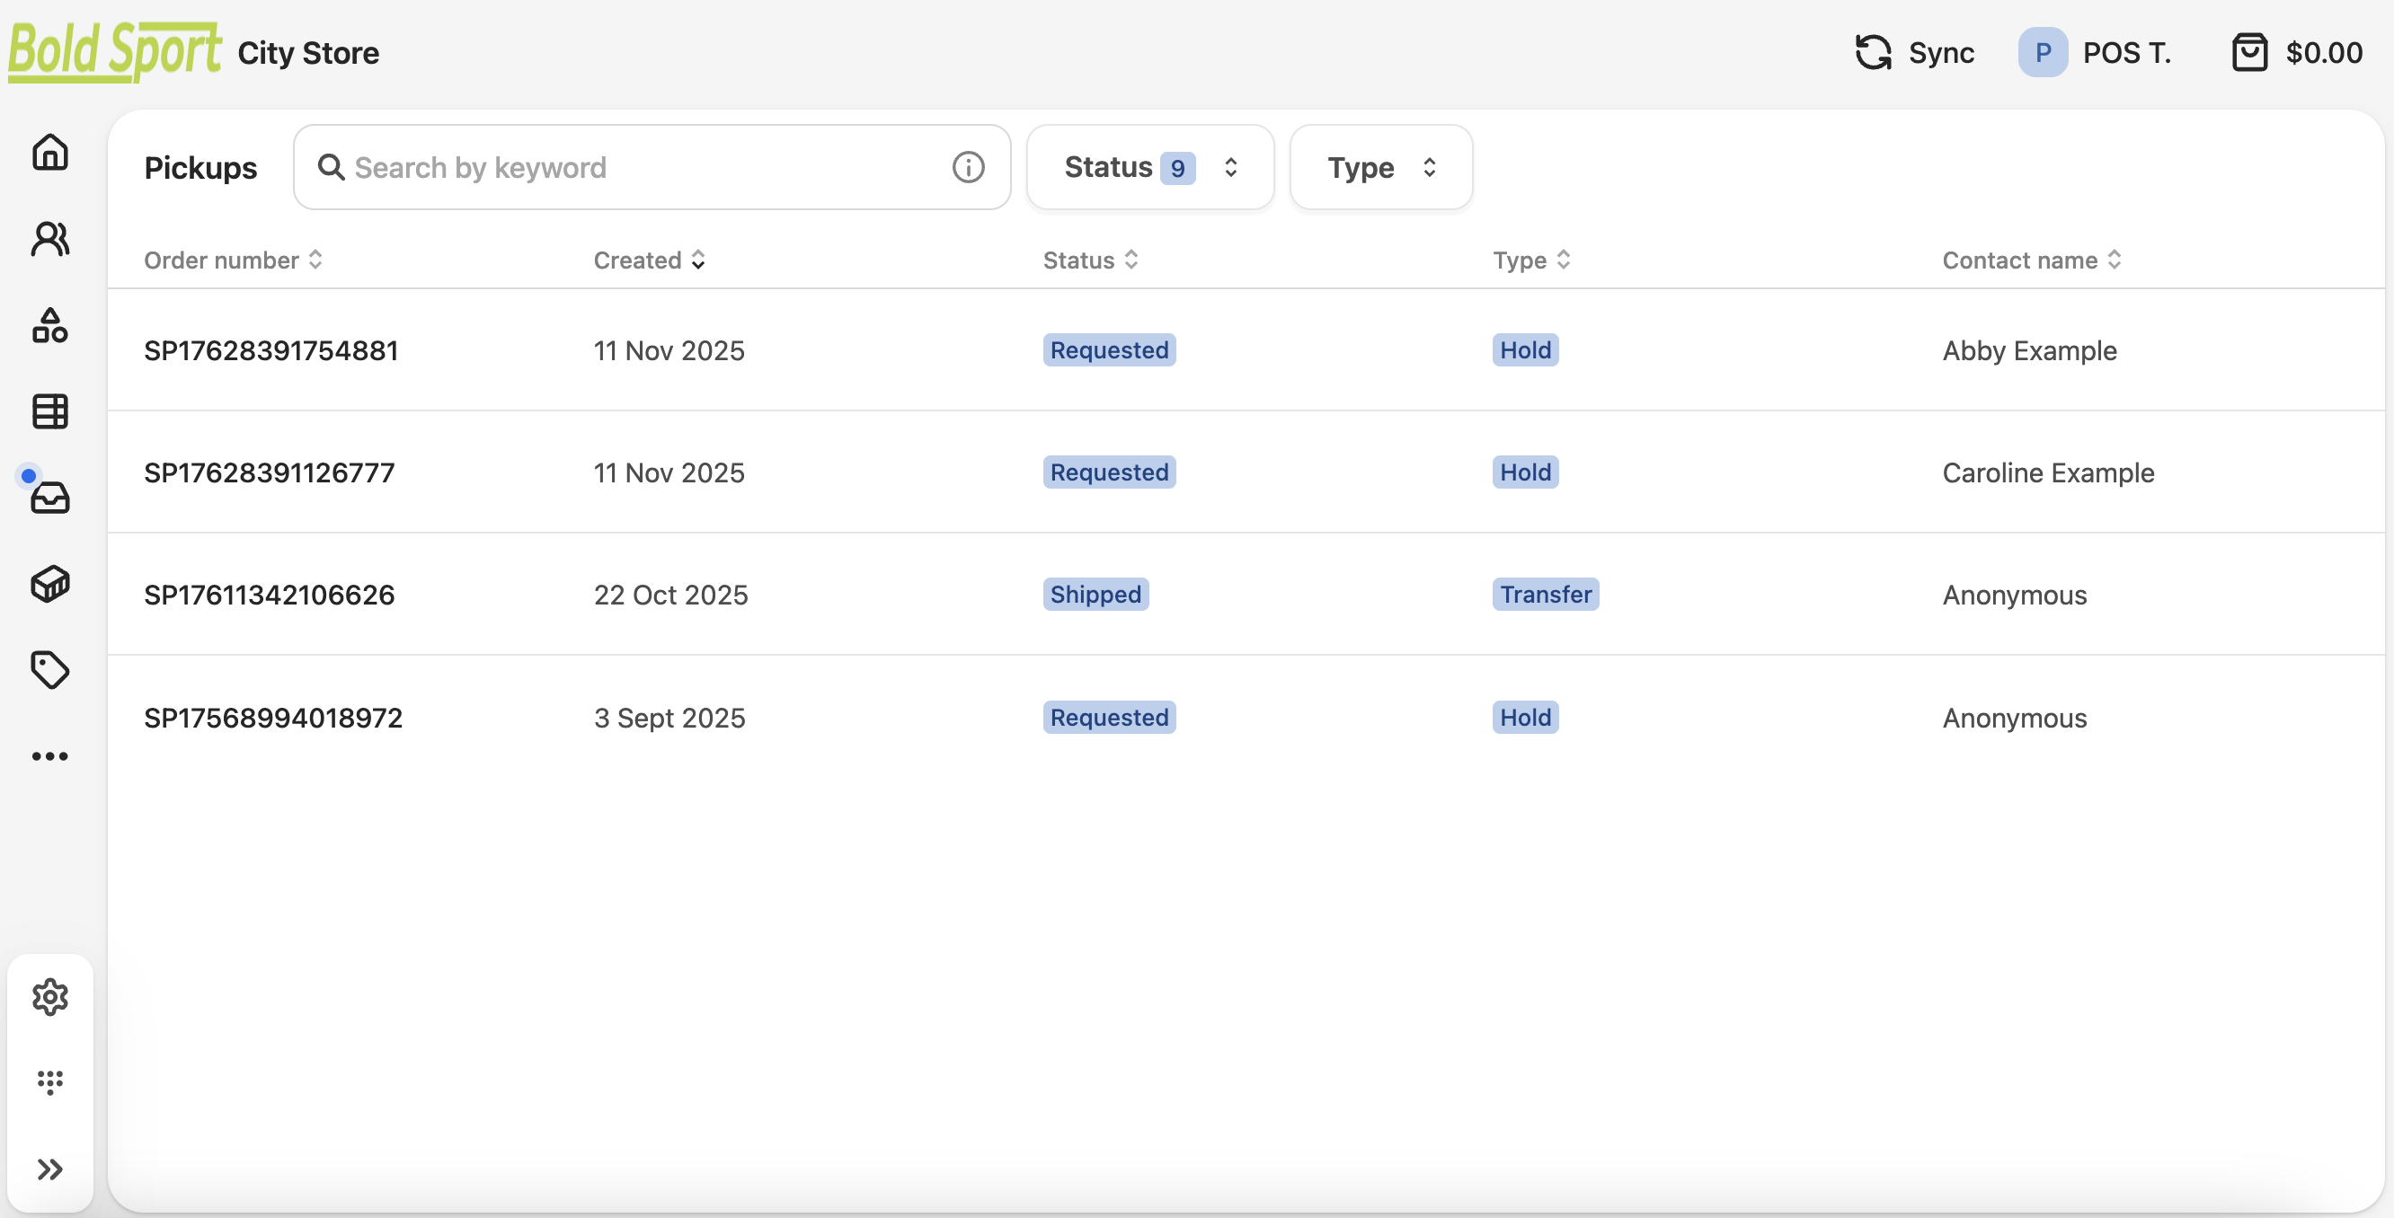The height and width of the screenshot is (1218, 2394).
Task: Click the search info icon
Action: 968,167
